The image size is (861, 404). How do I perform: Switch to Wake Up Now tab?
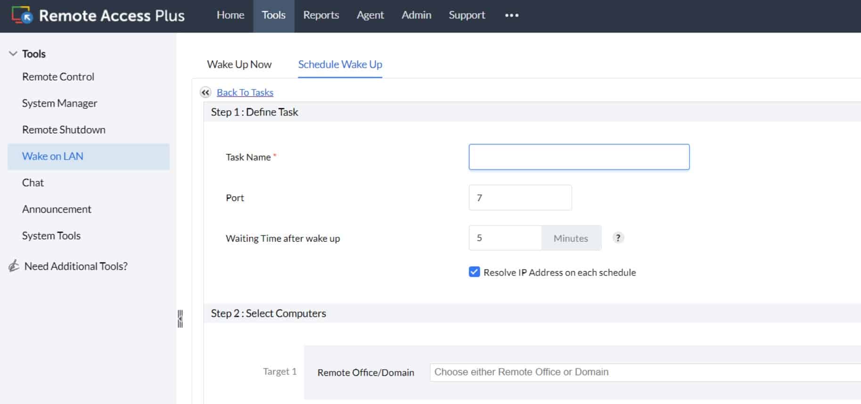pyautogui.click(x=239, y=65)
